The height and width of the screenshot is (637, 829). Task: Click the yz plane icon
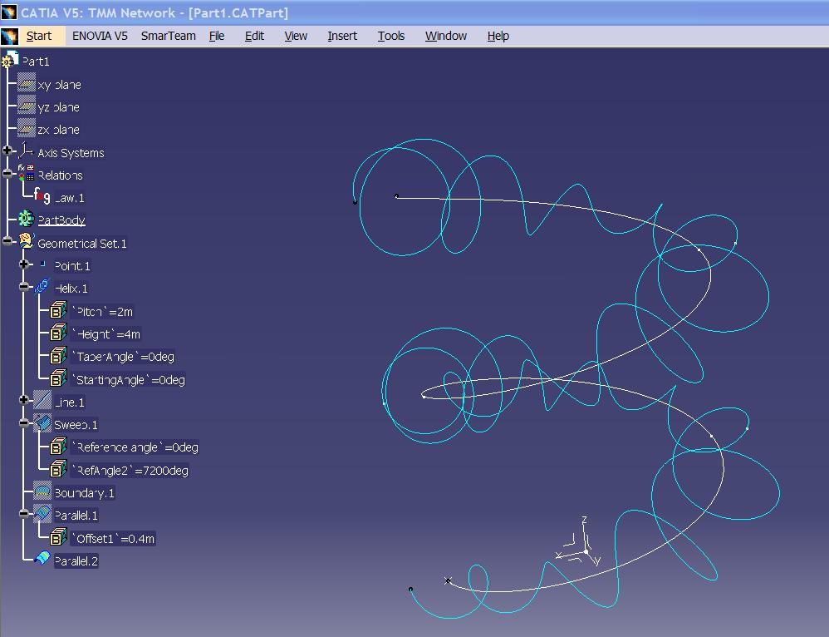[26, 106]
